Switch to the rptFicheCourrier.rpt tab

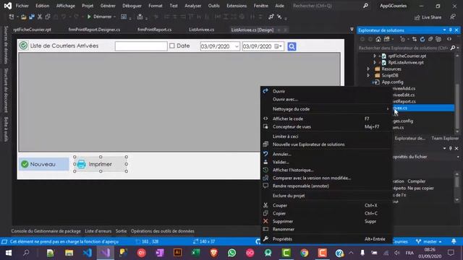[32, 30]
